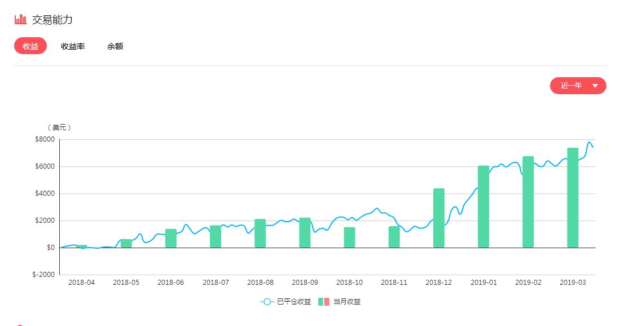
Task: Toggle the 已平仓收益 legend line series
Action: 285,302
